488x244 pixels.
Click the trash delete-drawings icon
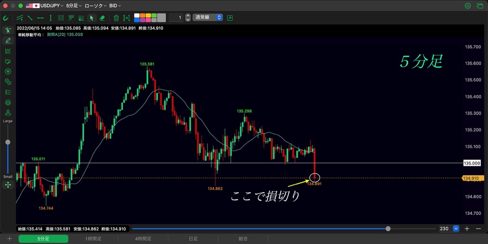[116, 18]
